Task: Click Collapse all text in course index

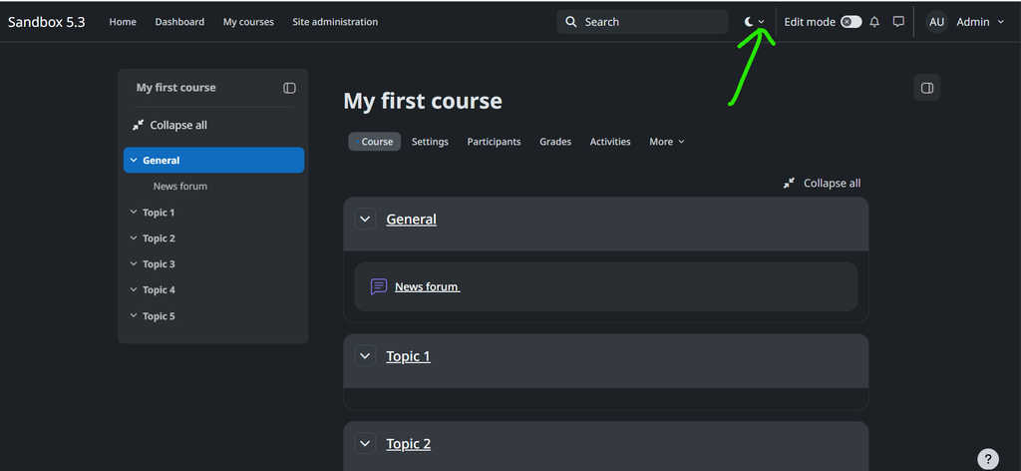Action: coord(178,125)
